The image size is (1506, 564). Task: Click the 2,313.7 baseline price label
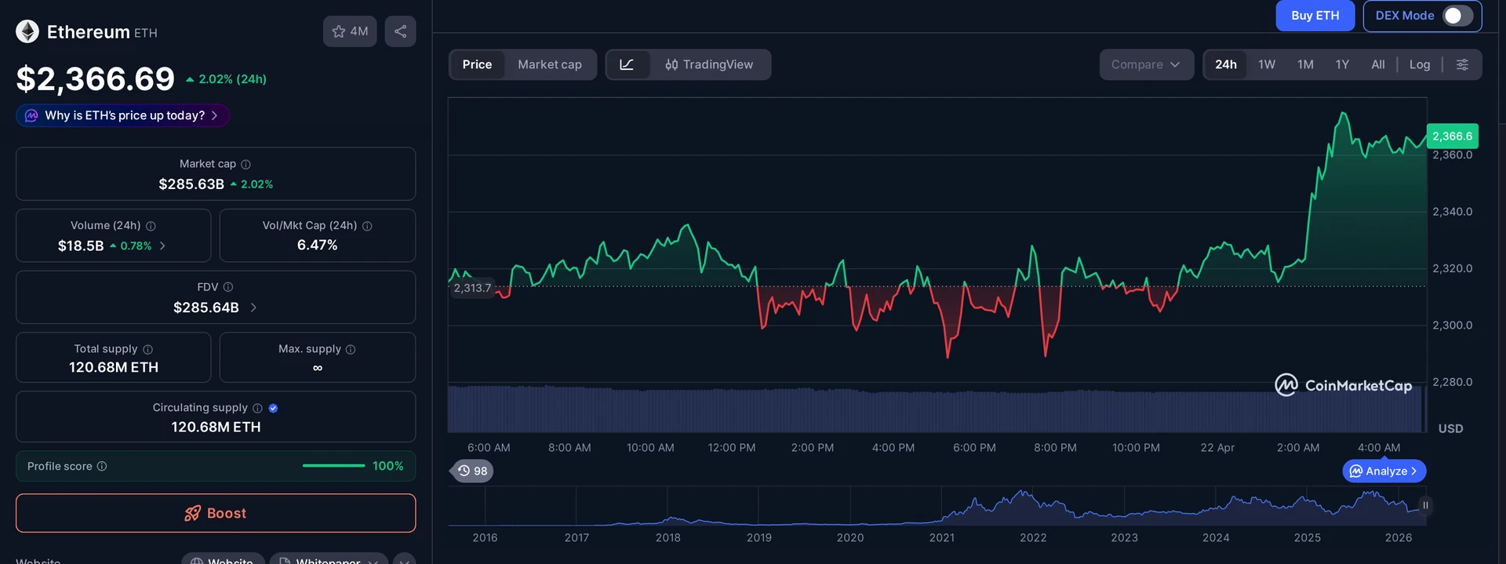pos(472,288)
